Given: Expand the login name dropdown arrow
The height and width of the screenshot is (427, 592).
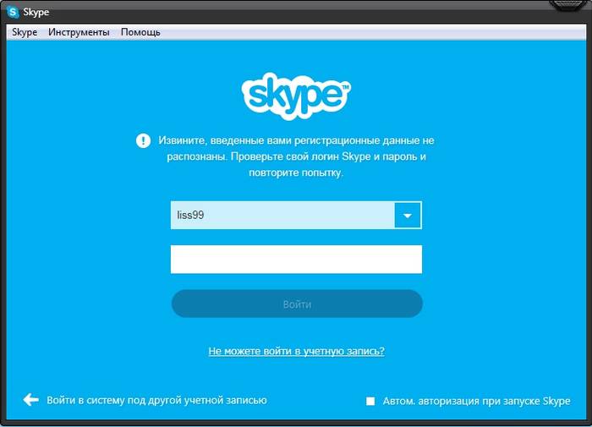Looking at the screenshot, I should point(408,216).
